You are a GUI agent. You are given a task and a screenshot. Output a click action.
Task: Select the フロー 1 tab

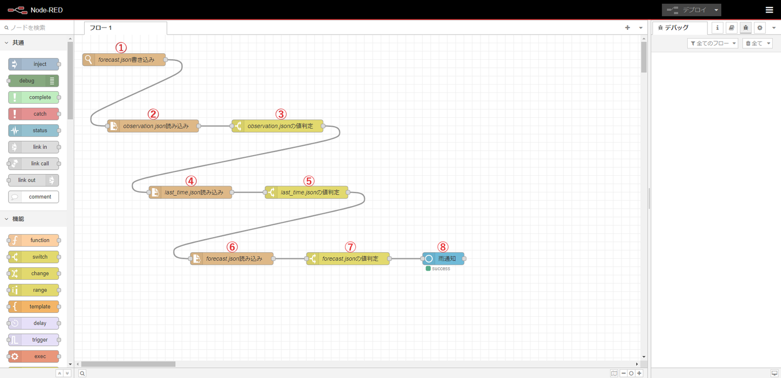[126, 28]
